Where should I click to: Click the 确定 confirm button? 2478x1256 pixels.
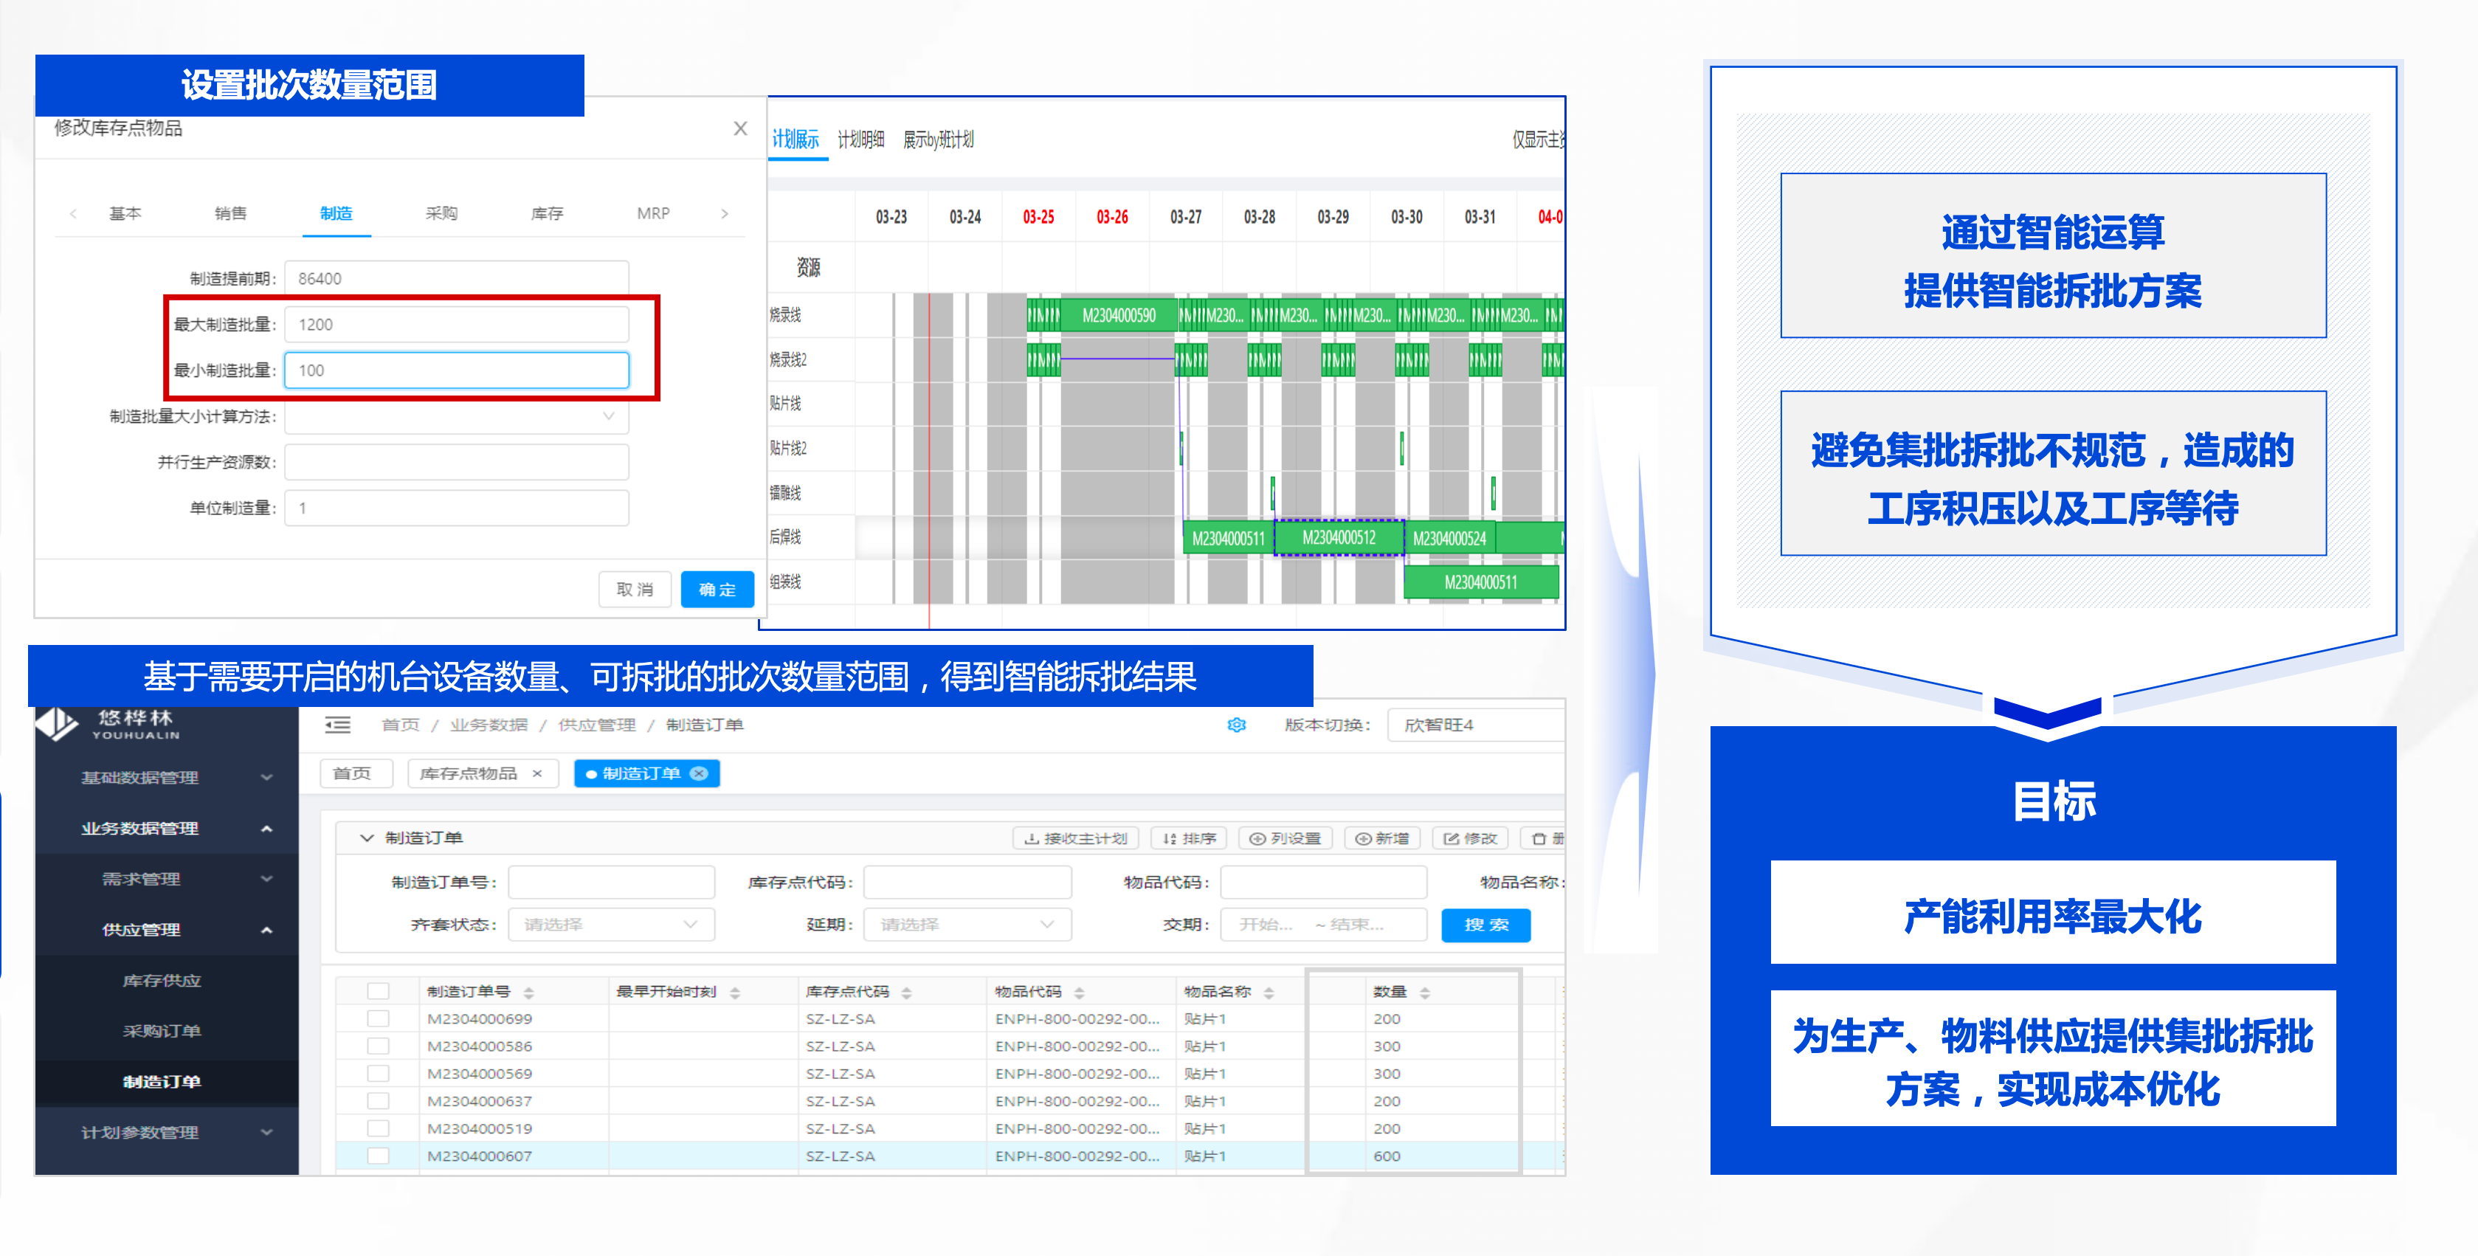coord(717,590)
